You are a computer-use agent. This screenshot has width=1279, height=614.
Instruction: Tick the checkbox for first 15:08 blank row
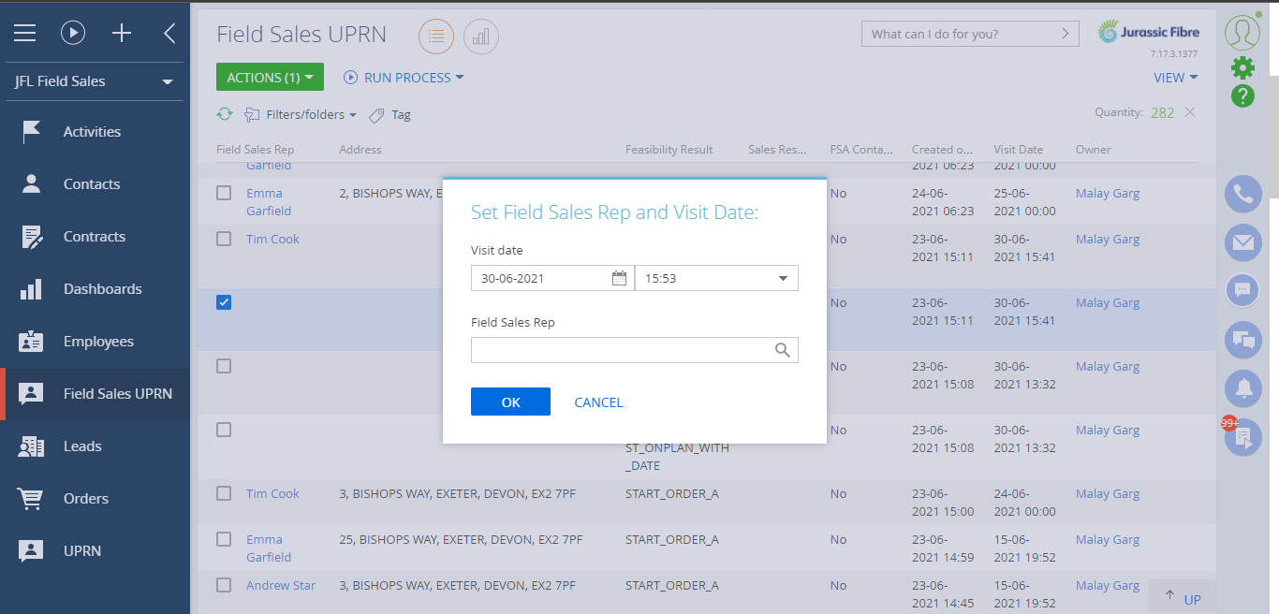[224, 366]
